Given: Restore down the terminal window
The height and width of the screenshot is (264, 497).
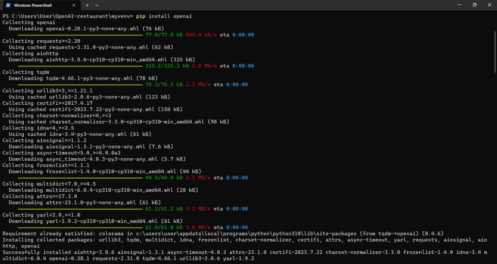Looking at the screenshot, I should [x=475, y=5].
